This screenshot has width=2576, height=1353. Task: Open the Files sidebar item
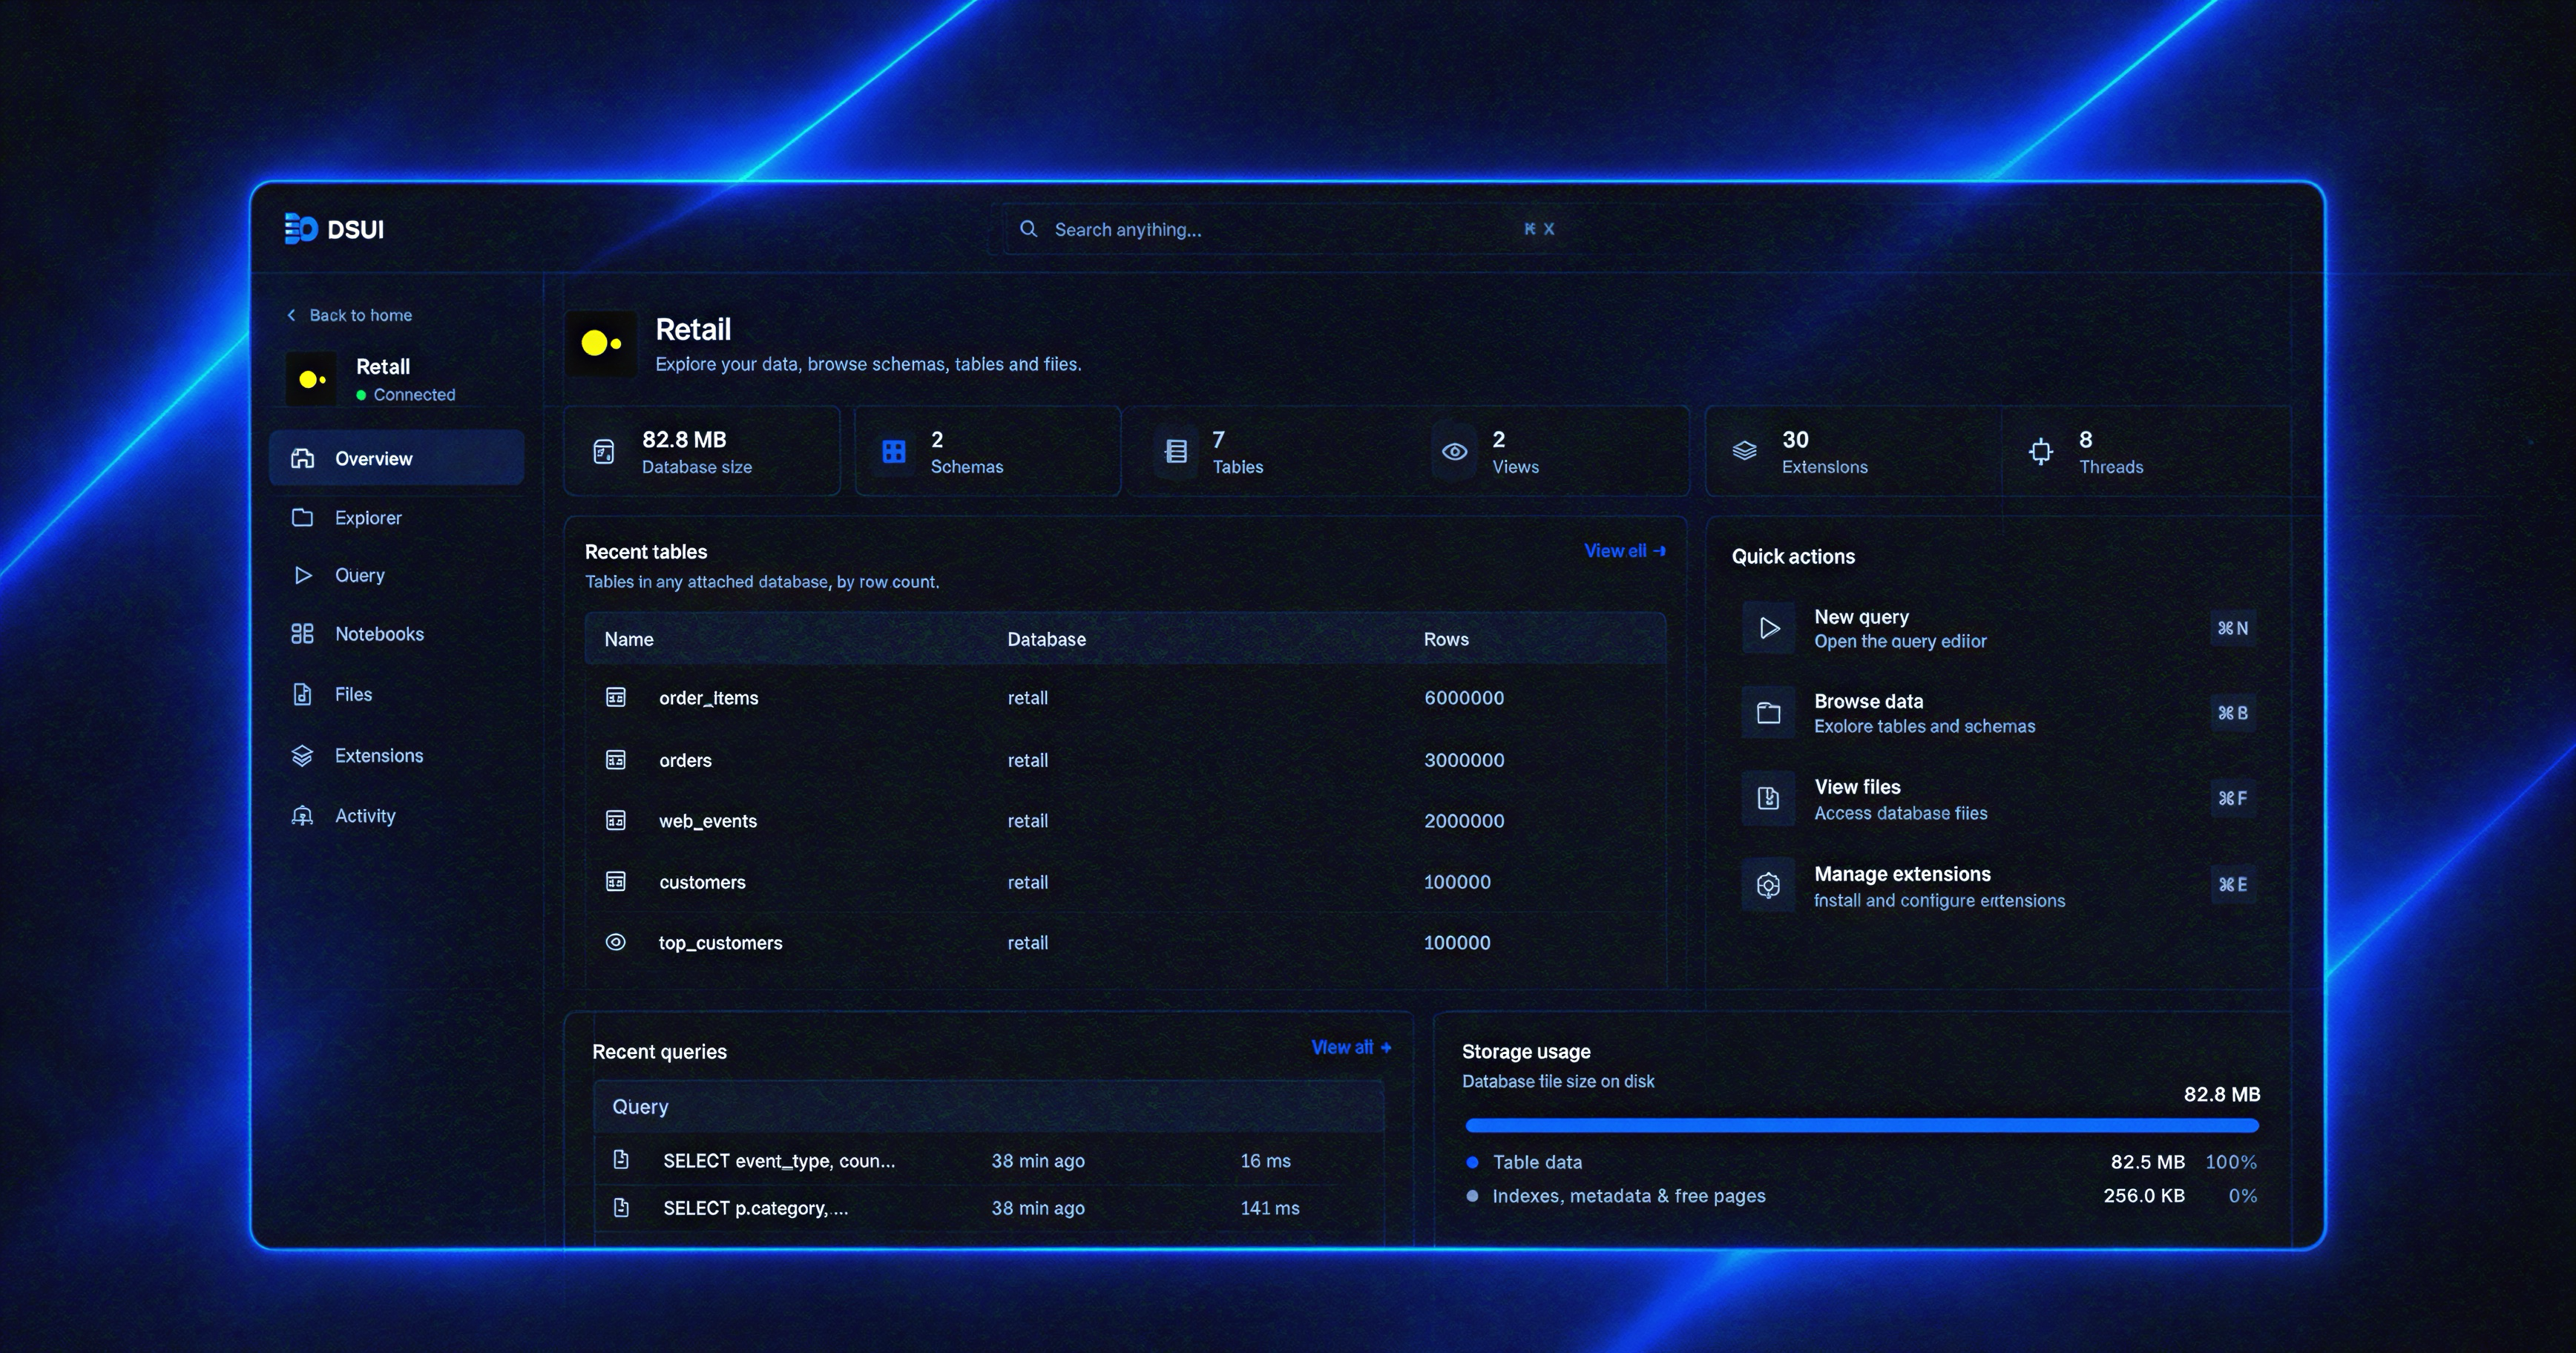pyautogui.click(x=397, y=694)
